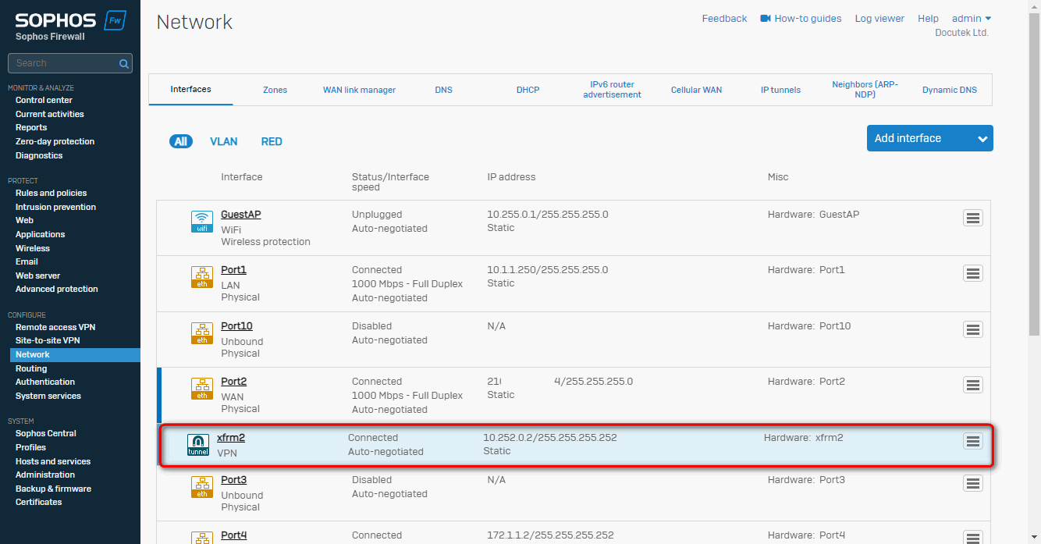Click the search magnifier icon in sidebar
This screenshot has width=1041, height=544.
[x=123, y=63]
